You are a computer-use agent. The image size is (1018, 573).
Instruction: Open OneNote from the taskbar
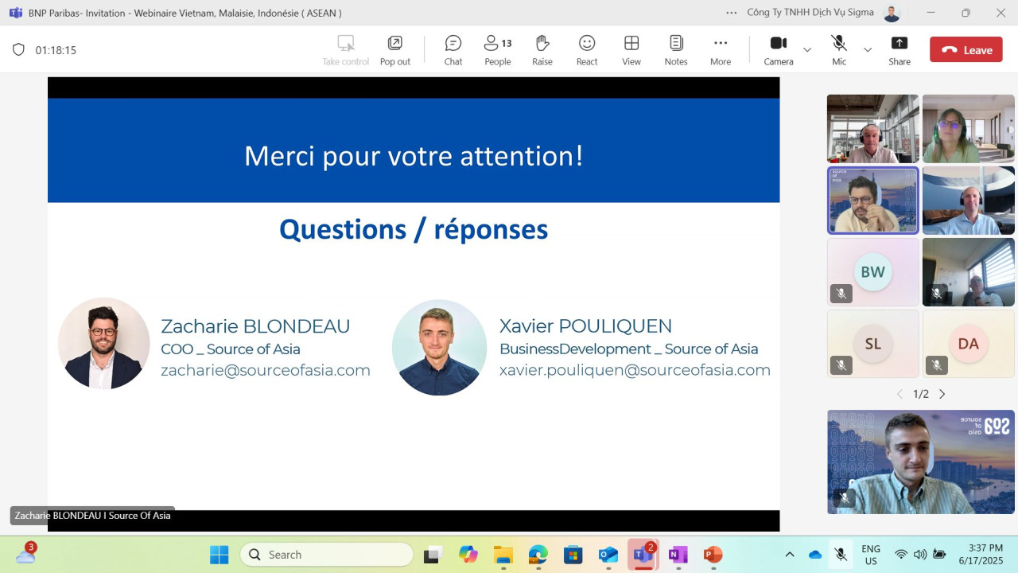point(678,555)
